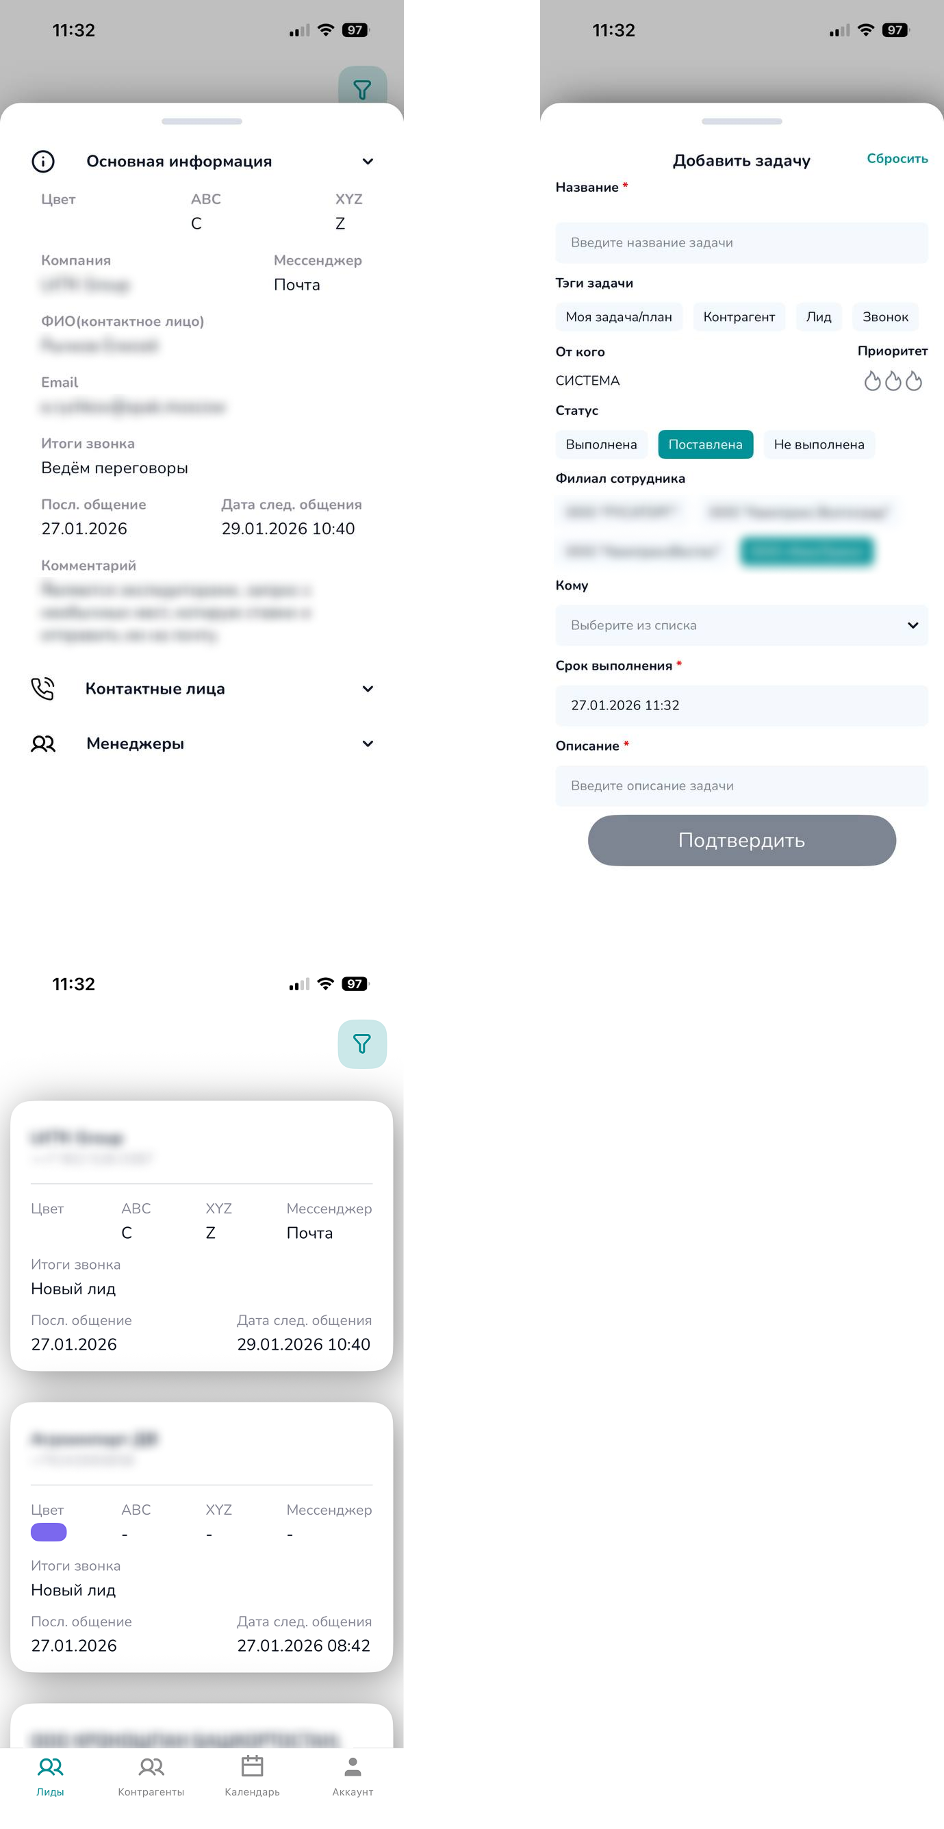The image size is (944, 1829).
Task: Set status to Не выполнена
Action: [819, 444]
